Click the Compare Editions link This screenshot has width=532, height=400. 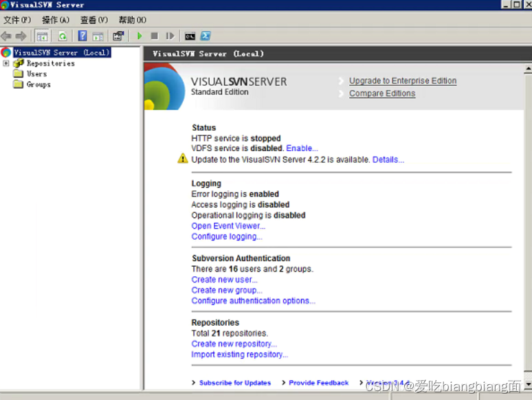tap(382, 93)
